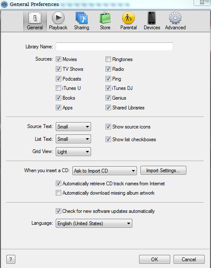Select the Parental controls icon

coord(128,18)
